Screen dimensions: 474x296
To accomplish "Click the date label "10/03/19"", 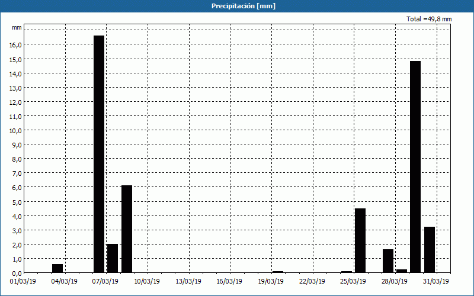I will 147,282.
